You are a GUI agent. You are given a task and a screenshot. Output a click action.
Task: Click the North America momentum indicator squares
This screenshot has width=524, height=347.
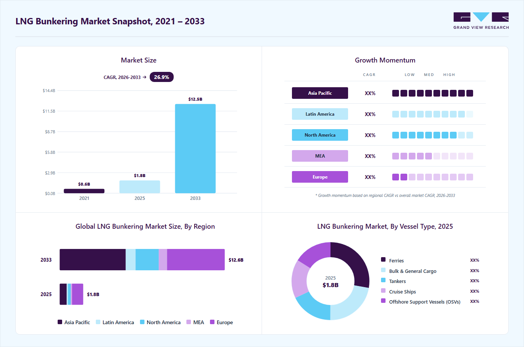coord(433,135)
